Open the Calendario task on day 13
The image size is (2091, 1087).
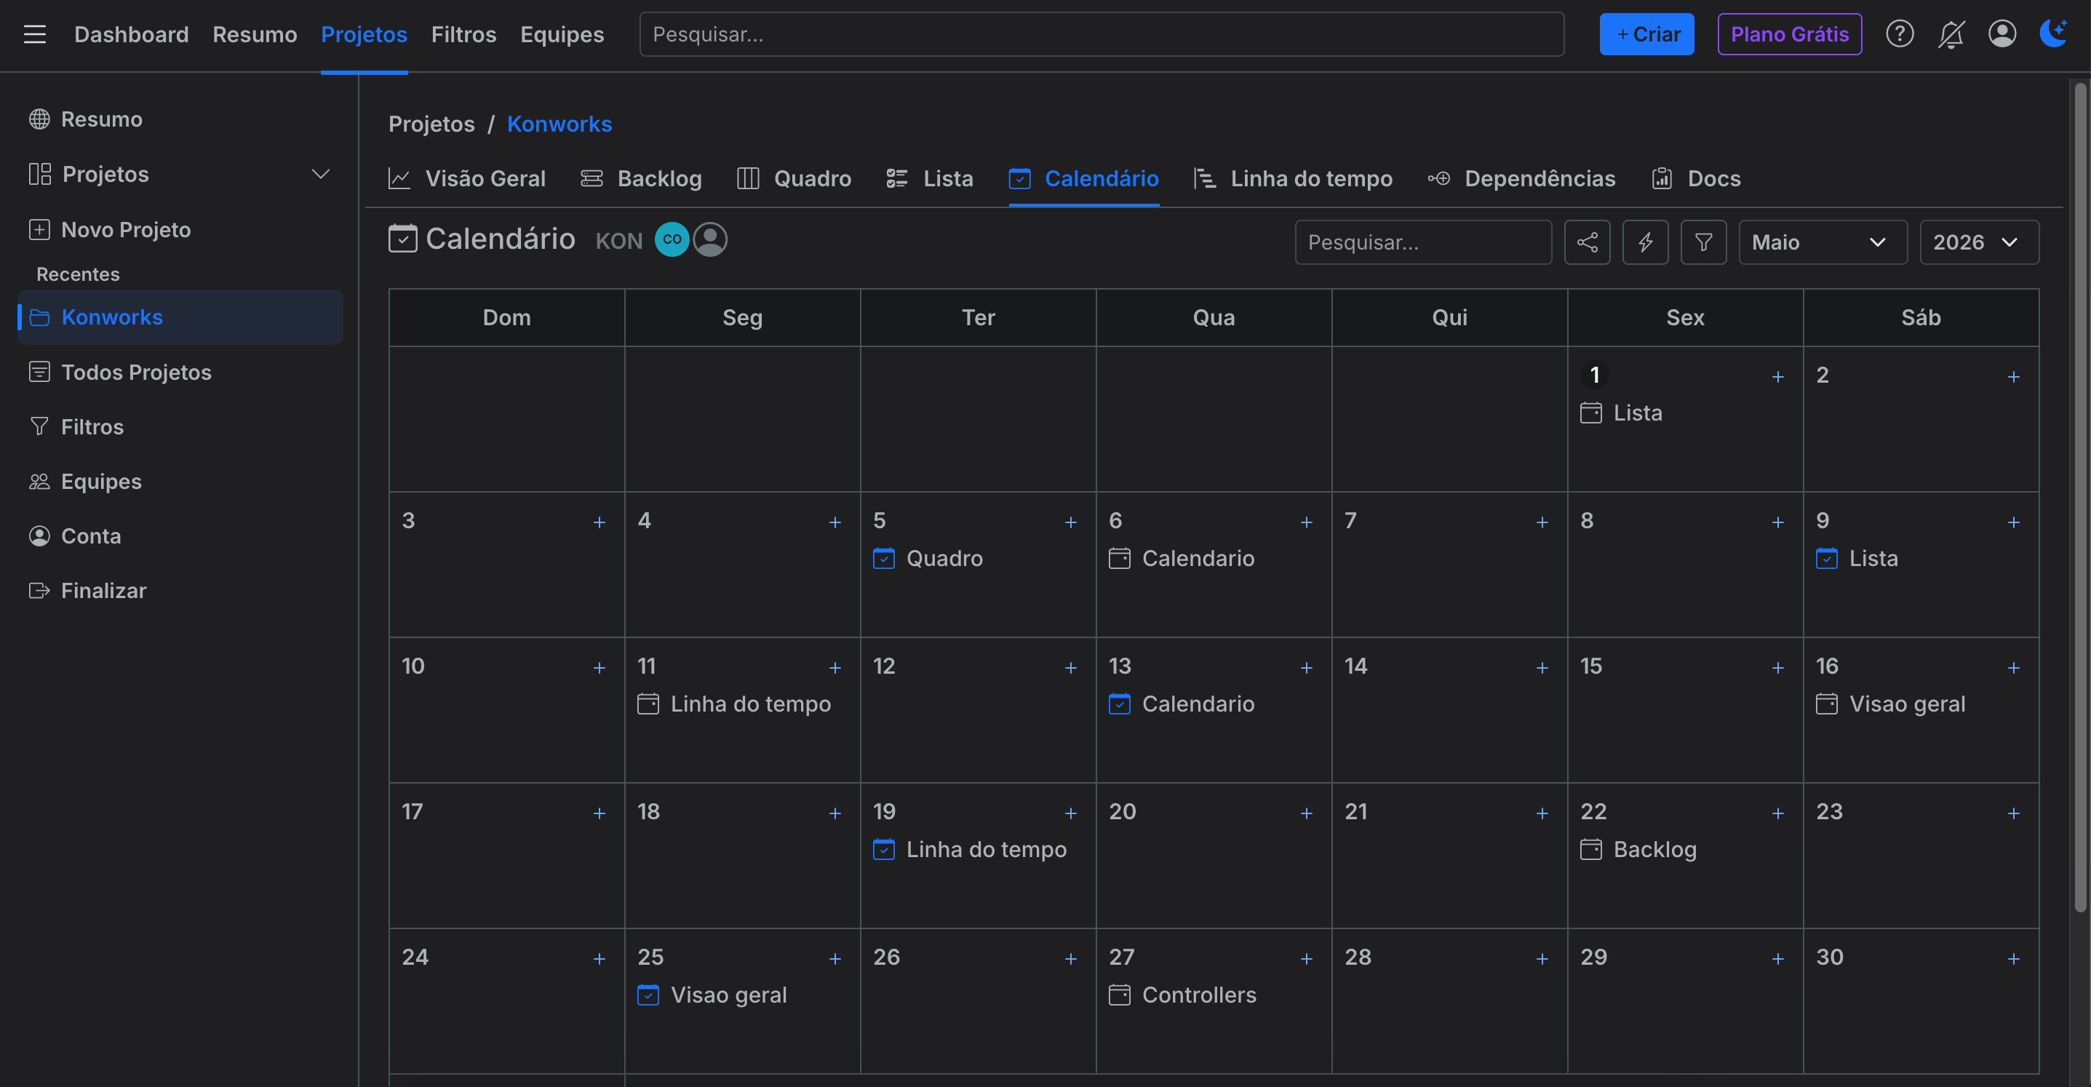pos(1182,704)
